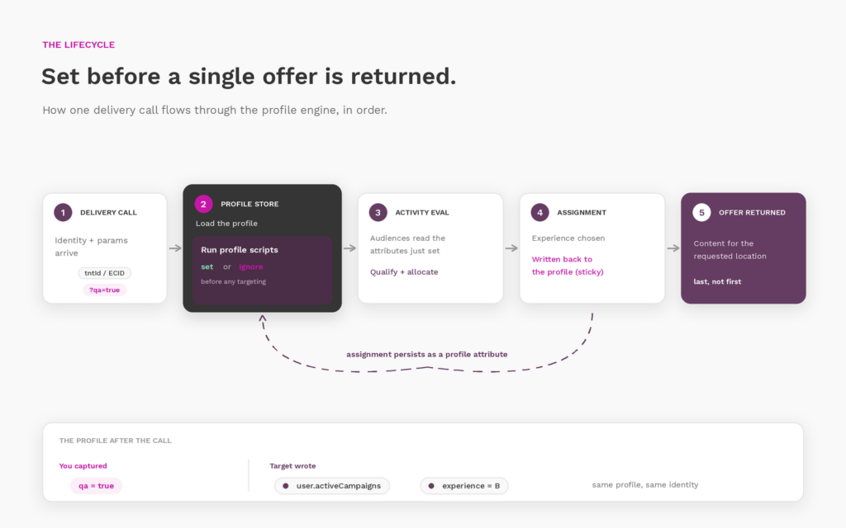Click the green 'set' text in profile scripts
This screenshot has height=528, width=846.
(x=207, y=266)
